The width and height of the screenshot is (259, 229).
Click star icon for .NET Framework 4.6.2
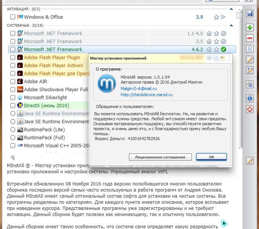pos(216,49)
